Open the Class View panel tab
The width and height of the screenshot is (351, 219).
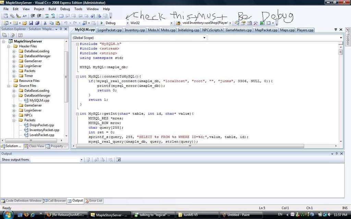click(x=34, y=146)
